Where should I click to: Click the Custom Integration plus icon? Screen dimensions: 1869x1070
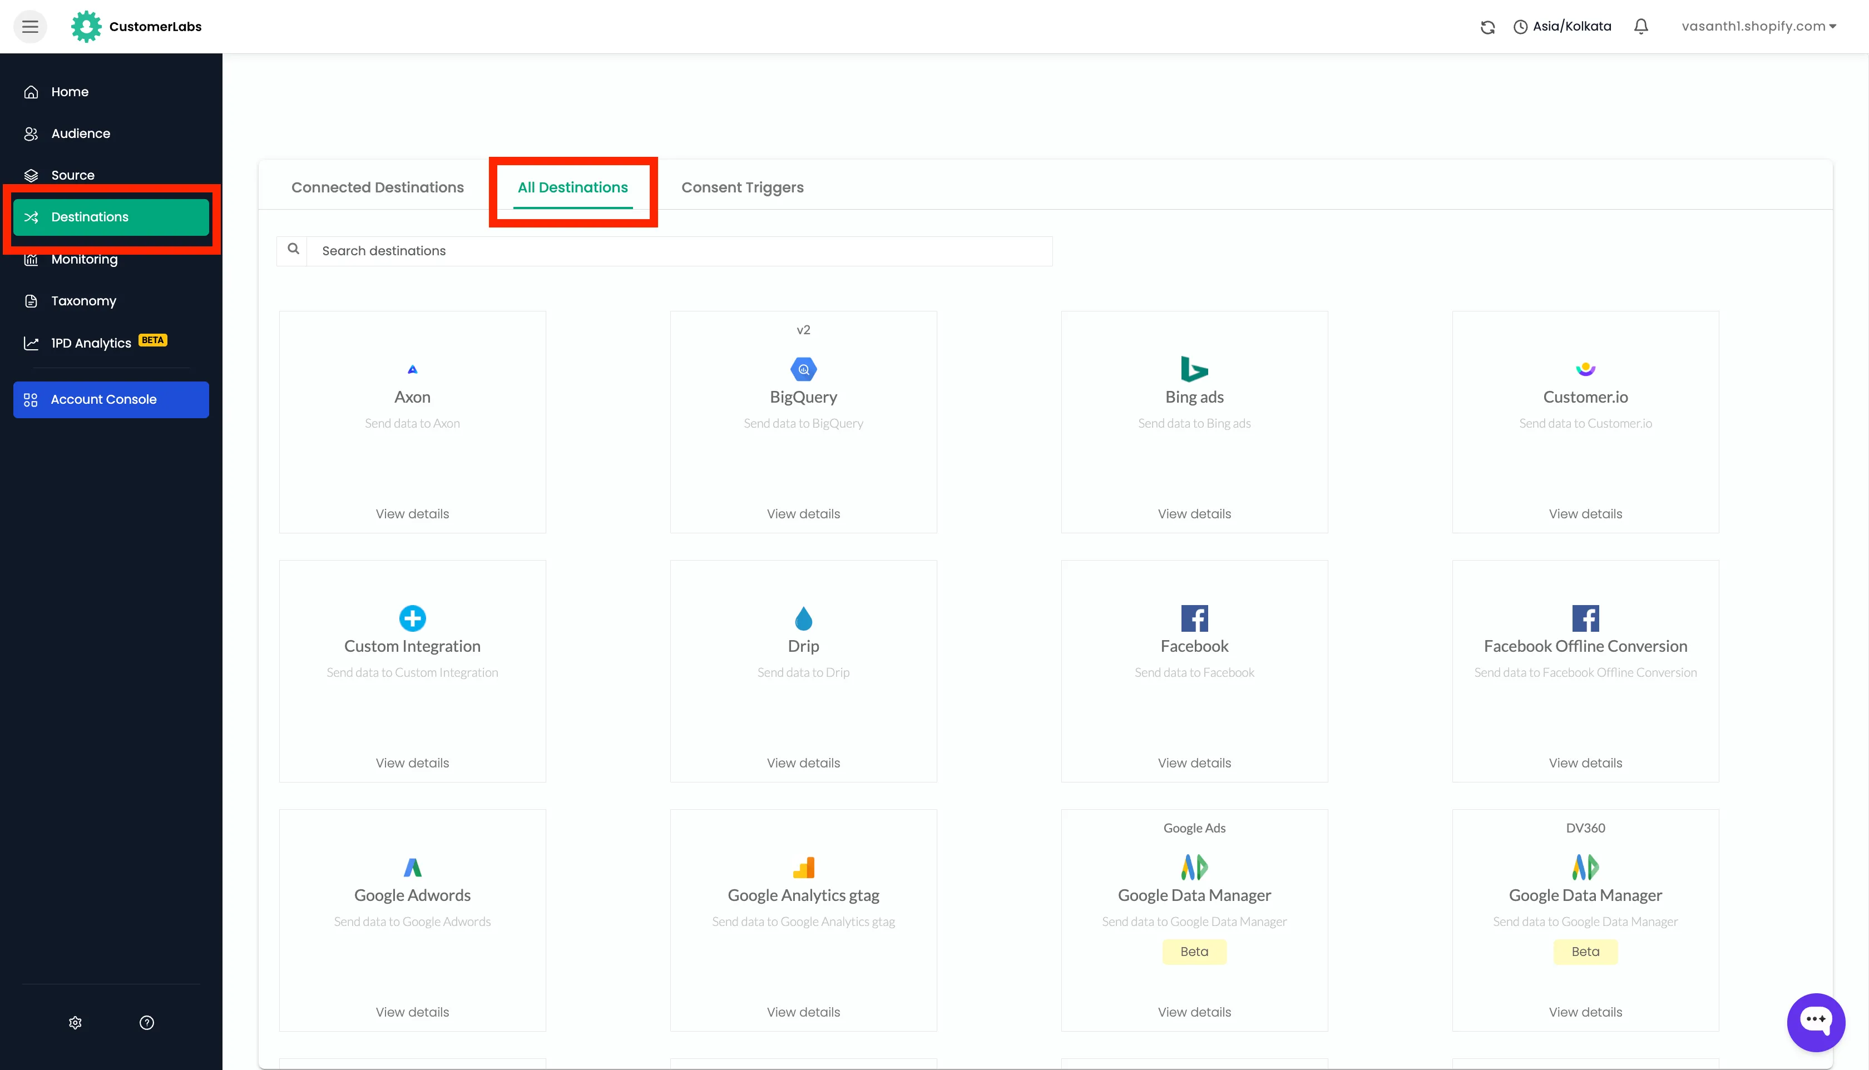coord(412,618)
